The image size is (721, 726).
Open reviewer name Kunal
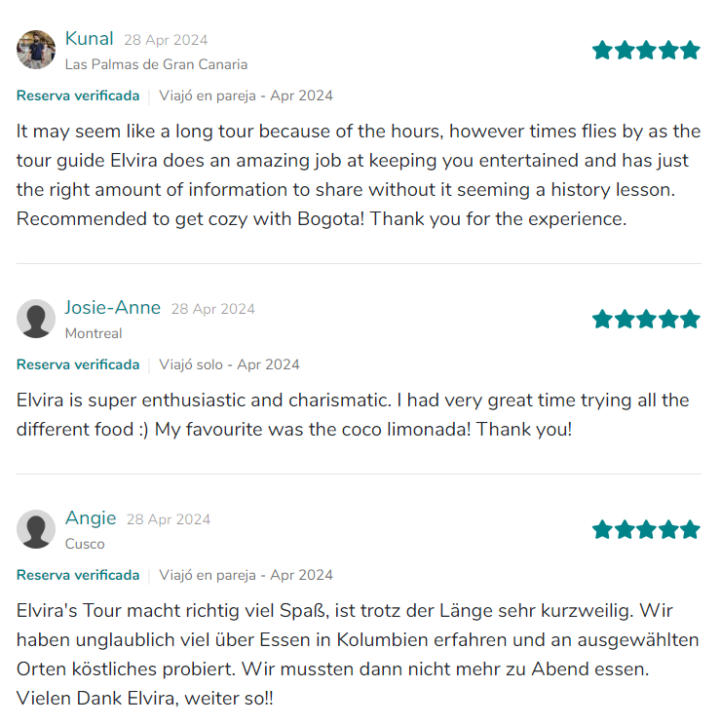pos(90,39)
